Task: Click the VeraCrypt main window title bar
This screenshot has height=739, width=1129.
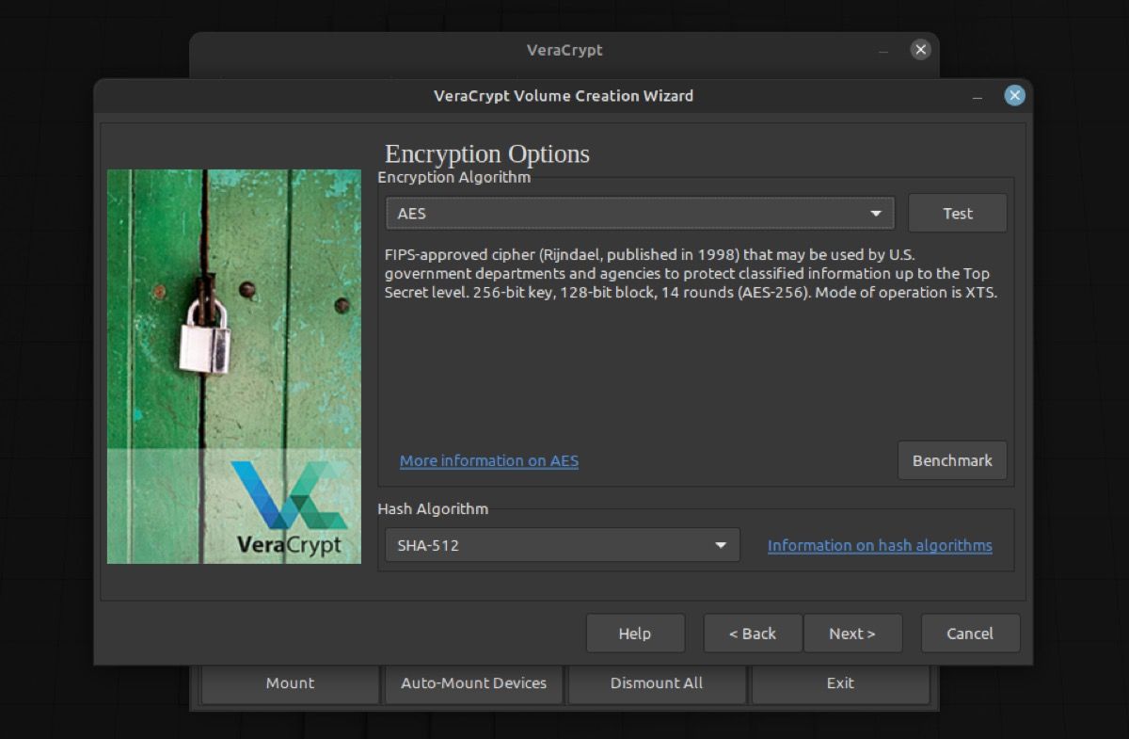Action: [x=563, y=50]
